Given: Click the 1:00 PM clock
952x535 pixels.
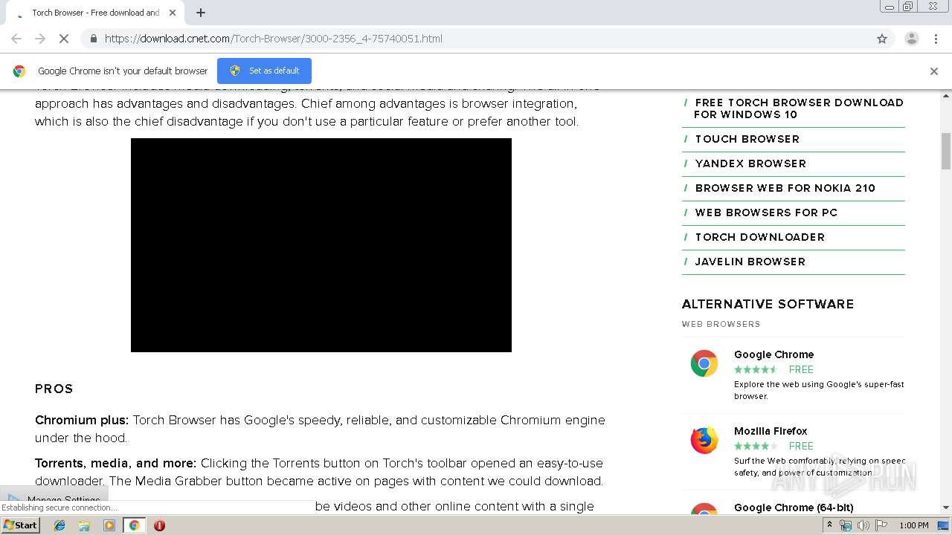Looking at the screenshot, I should pos(914,525).
